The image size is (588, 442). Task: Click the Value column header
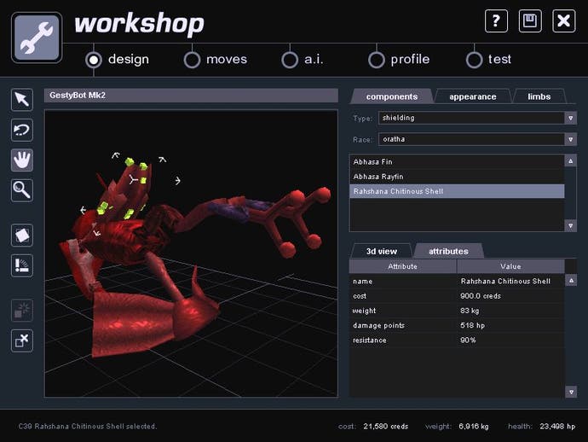(510, 266)
